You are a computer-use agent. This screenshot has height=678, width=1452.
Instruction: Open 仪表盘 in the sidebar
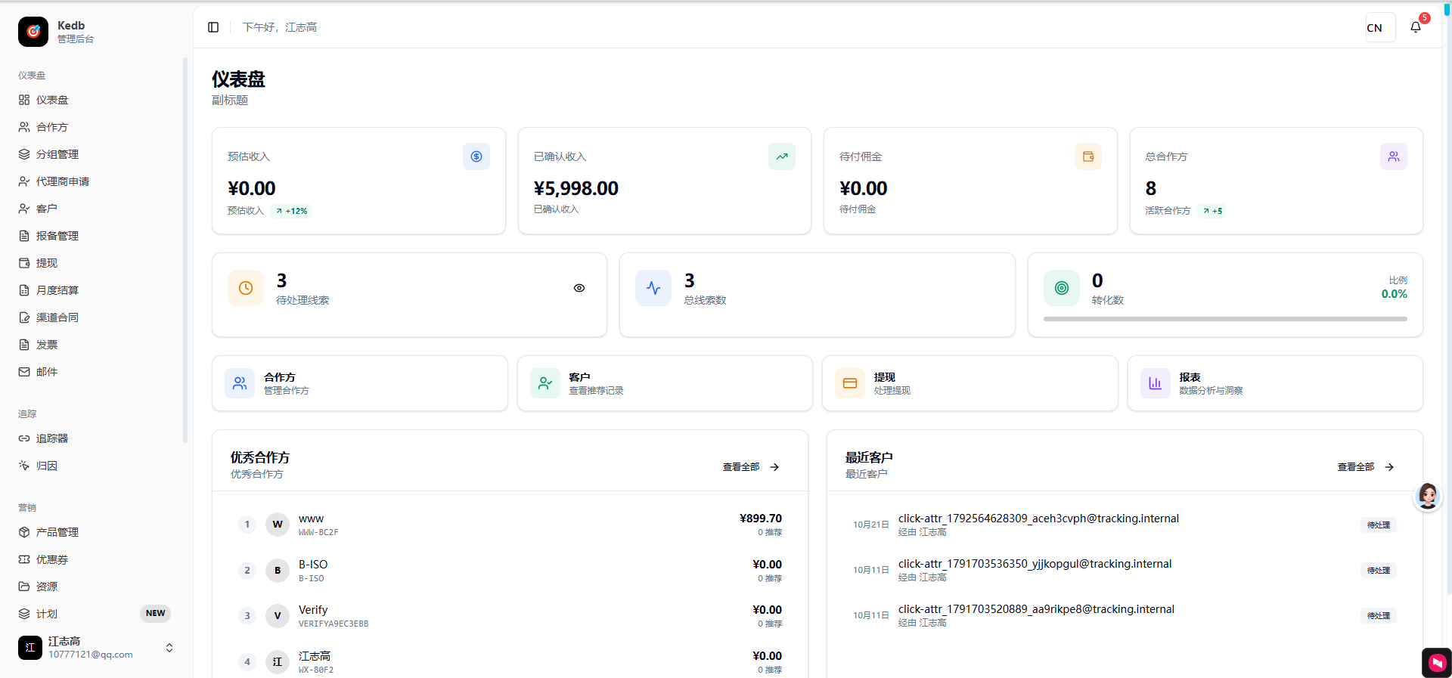[96, 100]
